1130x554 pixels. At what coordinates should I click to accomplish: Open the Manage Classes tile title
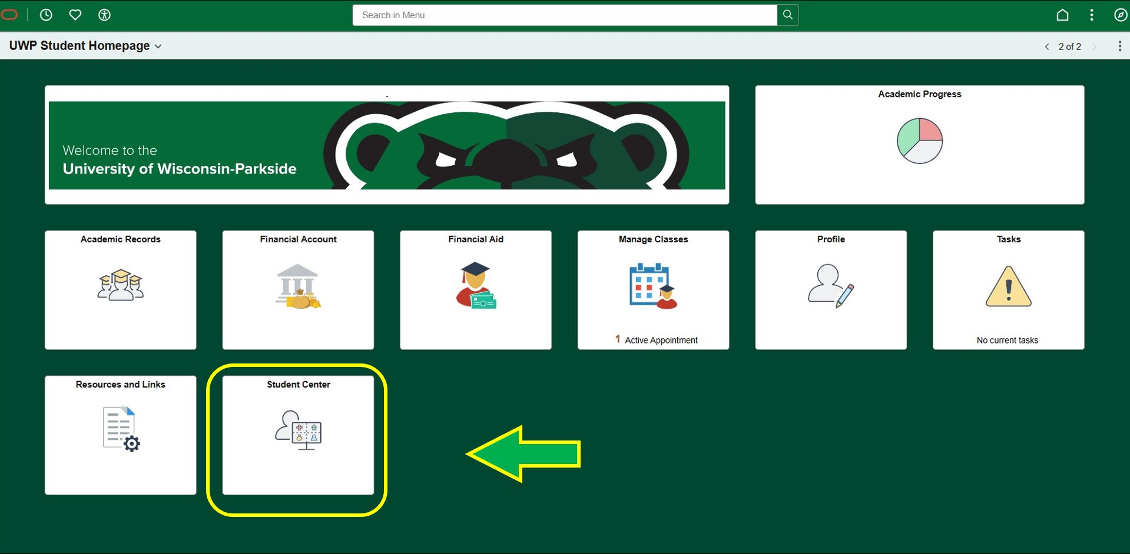653,239
